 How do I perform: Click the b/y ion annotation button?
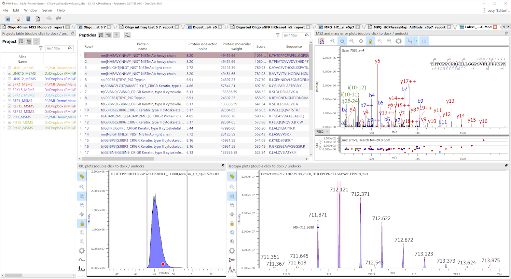(410, 41)
